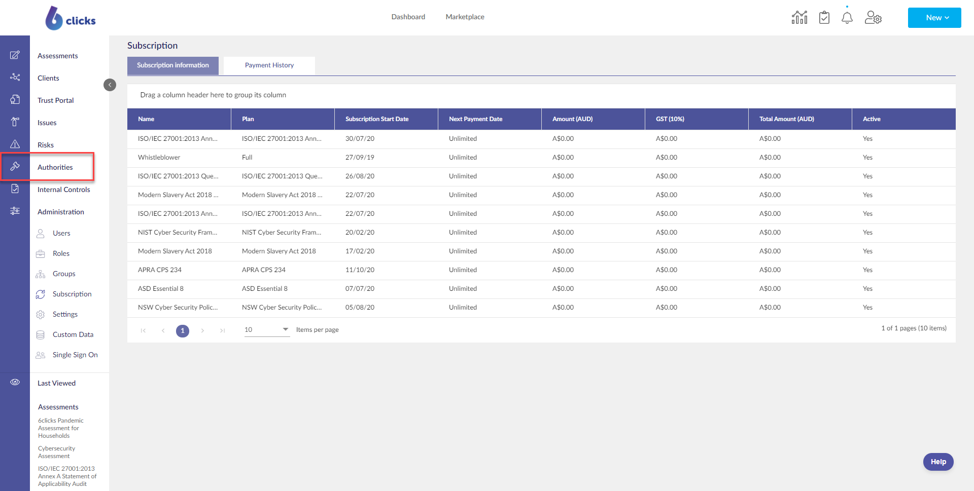
Task: Open the analytics chart icon in header
Action: pos(799,18)
